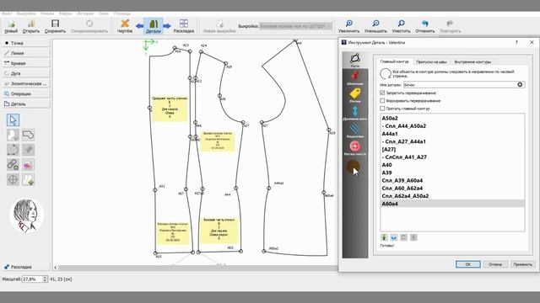
Task: Move selected node to top of list
Action: point(384,237)
